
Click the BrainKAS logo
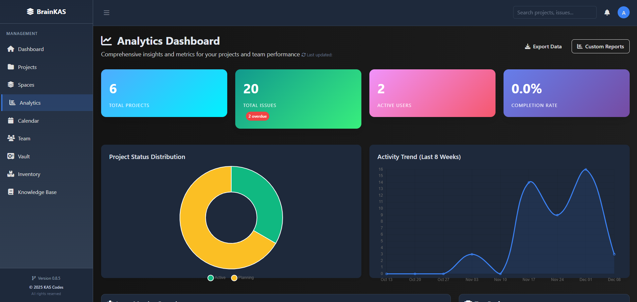click(46, 12)
